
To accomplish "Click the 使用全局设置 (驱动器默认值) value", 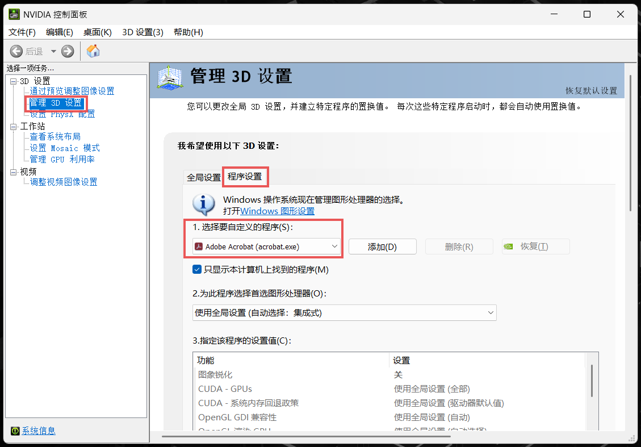I will pos(449,403).
